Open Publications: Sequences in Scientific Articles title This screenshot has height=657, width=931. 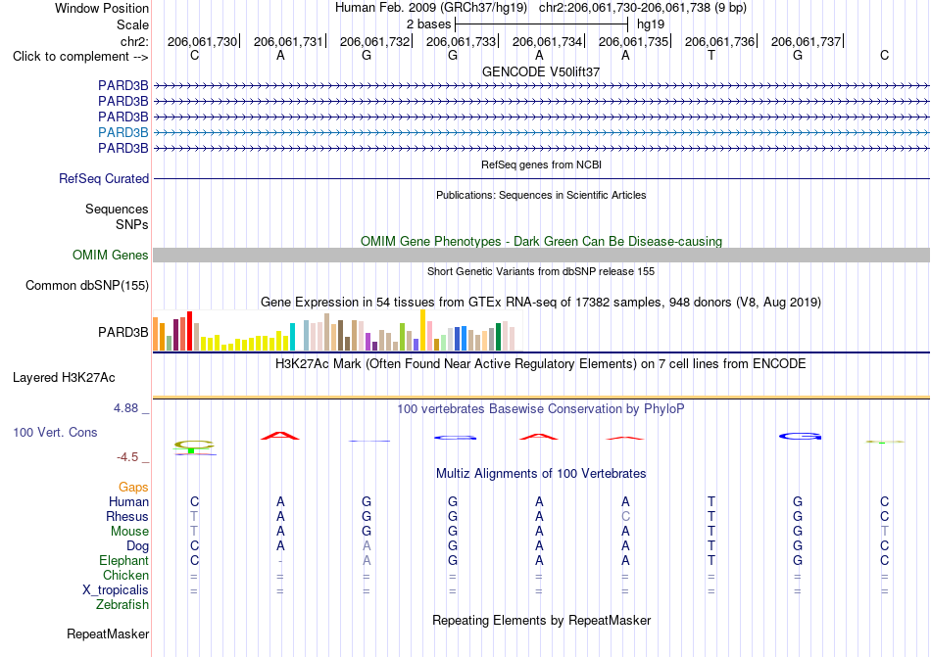pyautogui.click(x=541, y=195)
